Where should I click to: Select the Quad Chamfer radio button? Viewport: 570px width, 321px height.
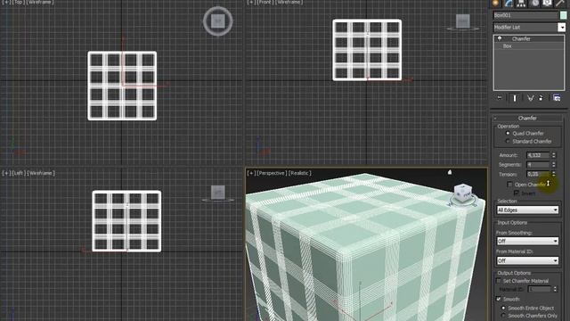coord(508,133)
